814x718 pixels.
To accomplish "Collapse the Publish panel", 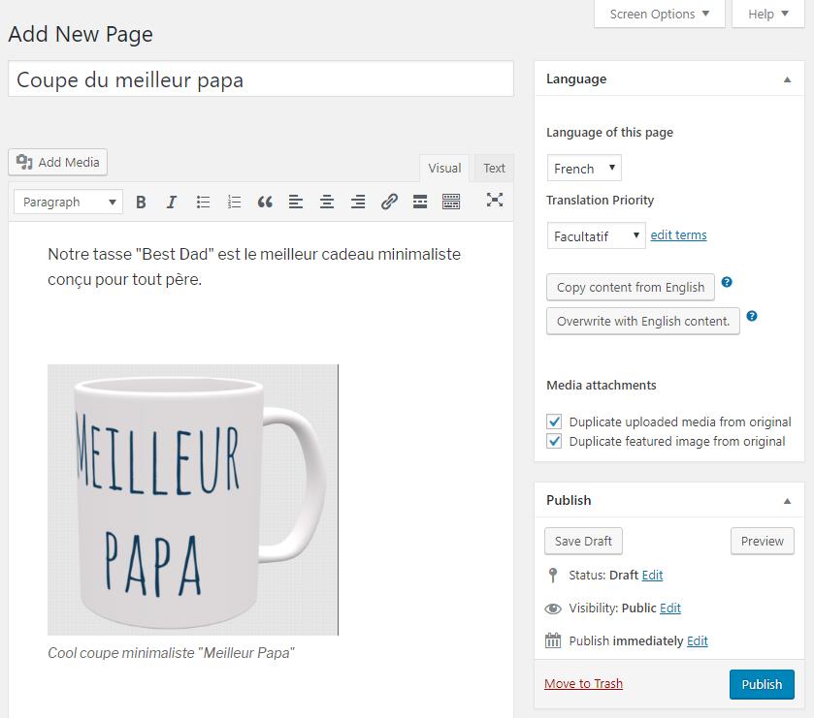I will [787, 501].
